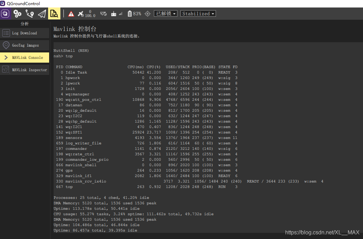Image resolution: width=363 pixels, height=239 pixels.
Task: Click the 'sensors' process row
Action: click(147, 138)
